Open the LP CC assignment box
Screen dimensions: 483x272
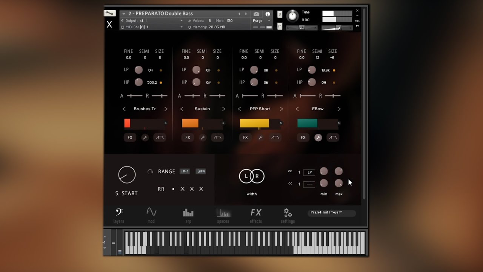coord(309,172)
